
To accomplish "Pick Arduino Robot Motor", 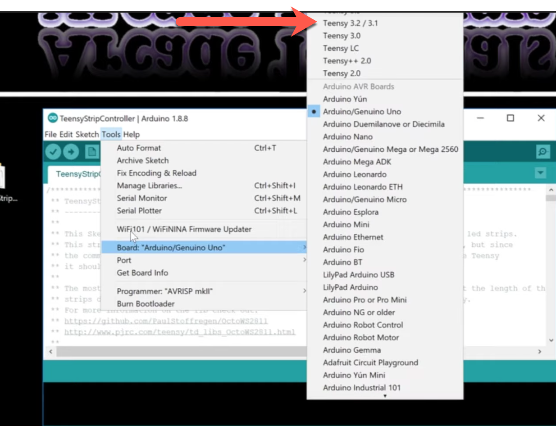I will (385, 338).
